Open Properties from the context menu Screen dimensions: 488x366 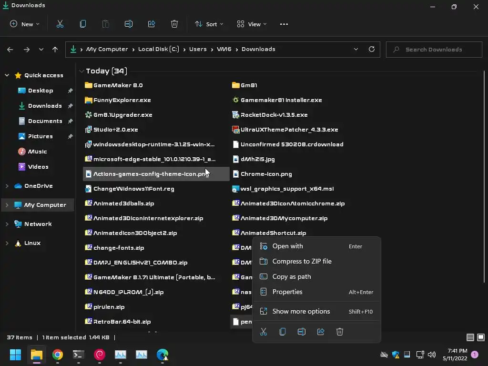pos(316,292)
